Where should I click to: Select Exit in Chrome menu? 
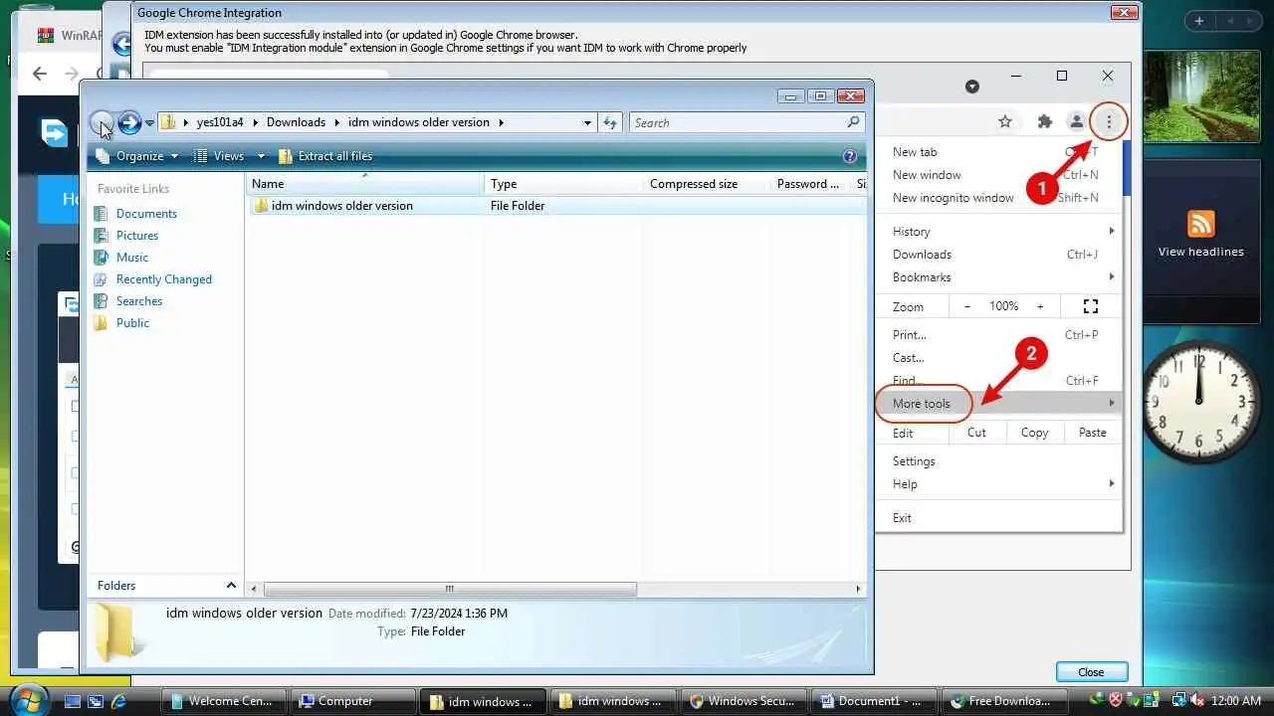coord(999,518)
